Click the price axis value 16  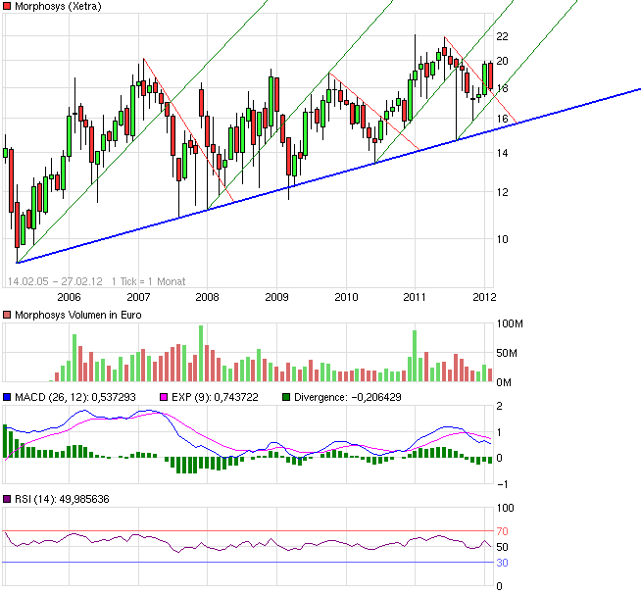click(502, 119)
